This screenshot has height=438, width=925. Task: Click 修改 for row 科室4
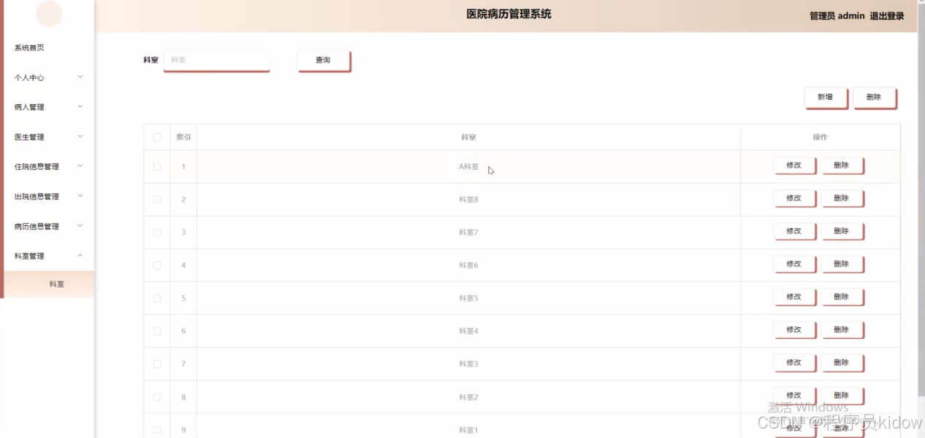[794, 329]
